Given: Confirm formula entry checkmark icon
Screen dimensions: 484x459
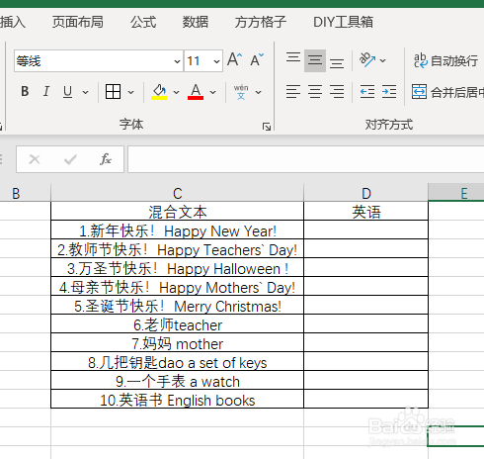Looking at the screenshot, I should 70,159.
